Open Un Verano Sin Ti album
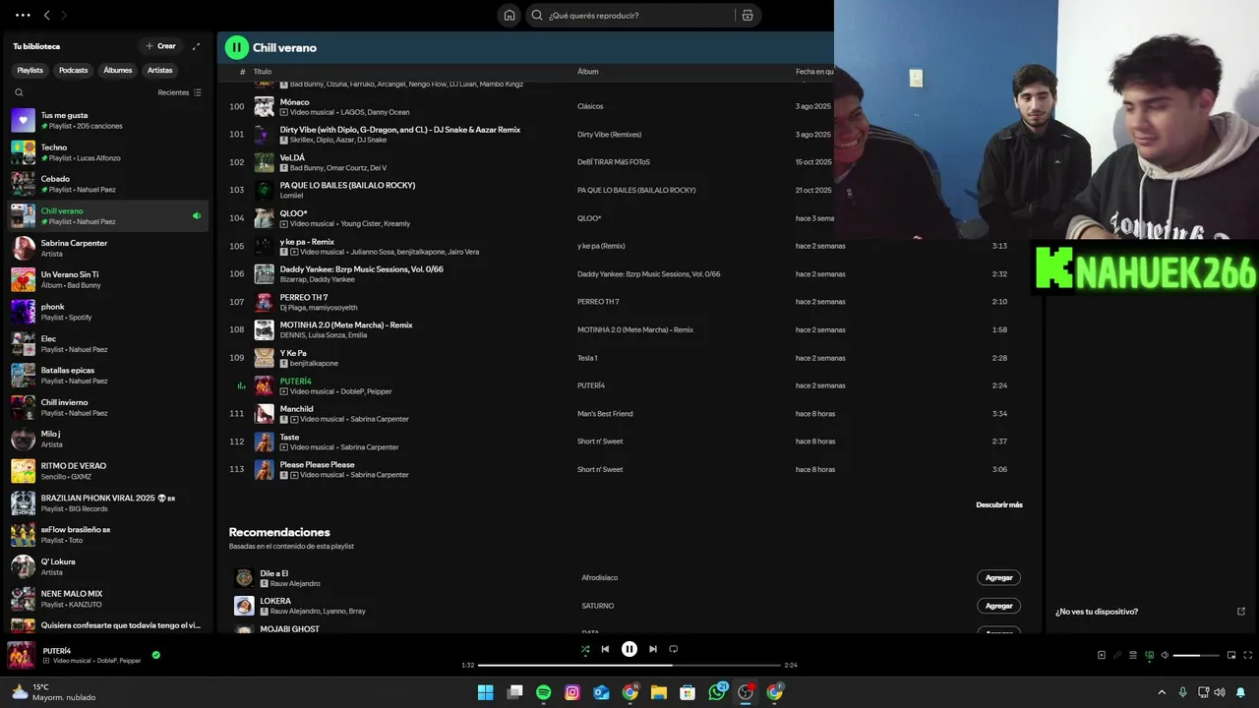Viewport: 1259px width, 708px height. point(108,279)
